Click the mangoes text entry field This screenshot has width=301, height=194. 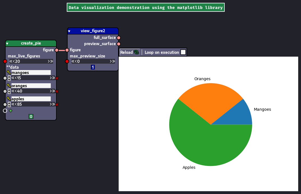(x=31, y=72)
